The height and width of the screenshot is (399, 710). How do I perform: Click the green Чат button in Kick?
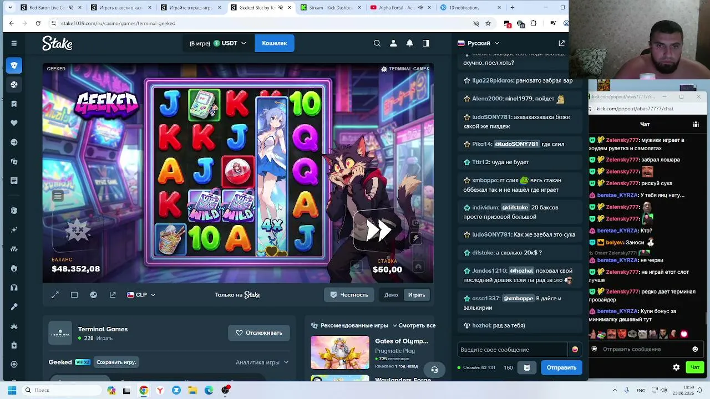694,367
